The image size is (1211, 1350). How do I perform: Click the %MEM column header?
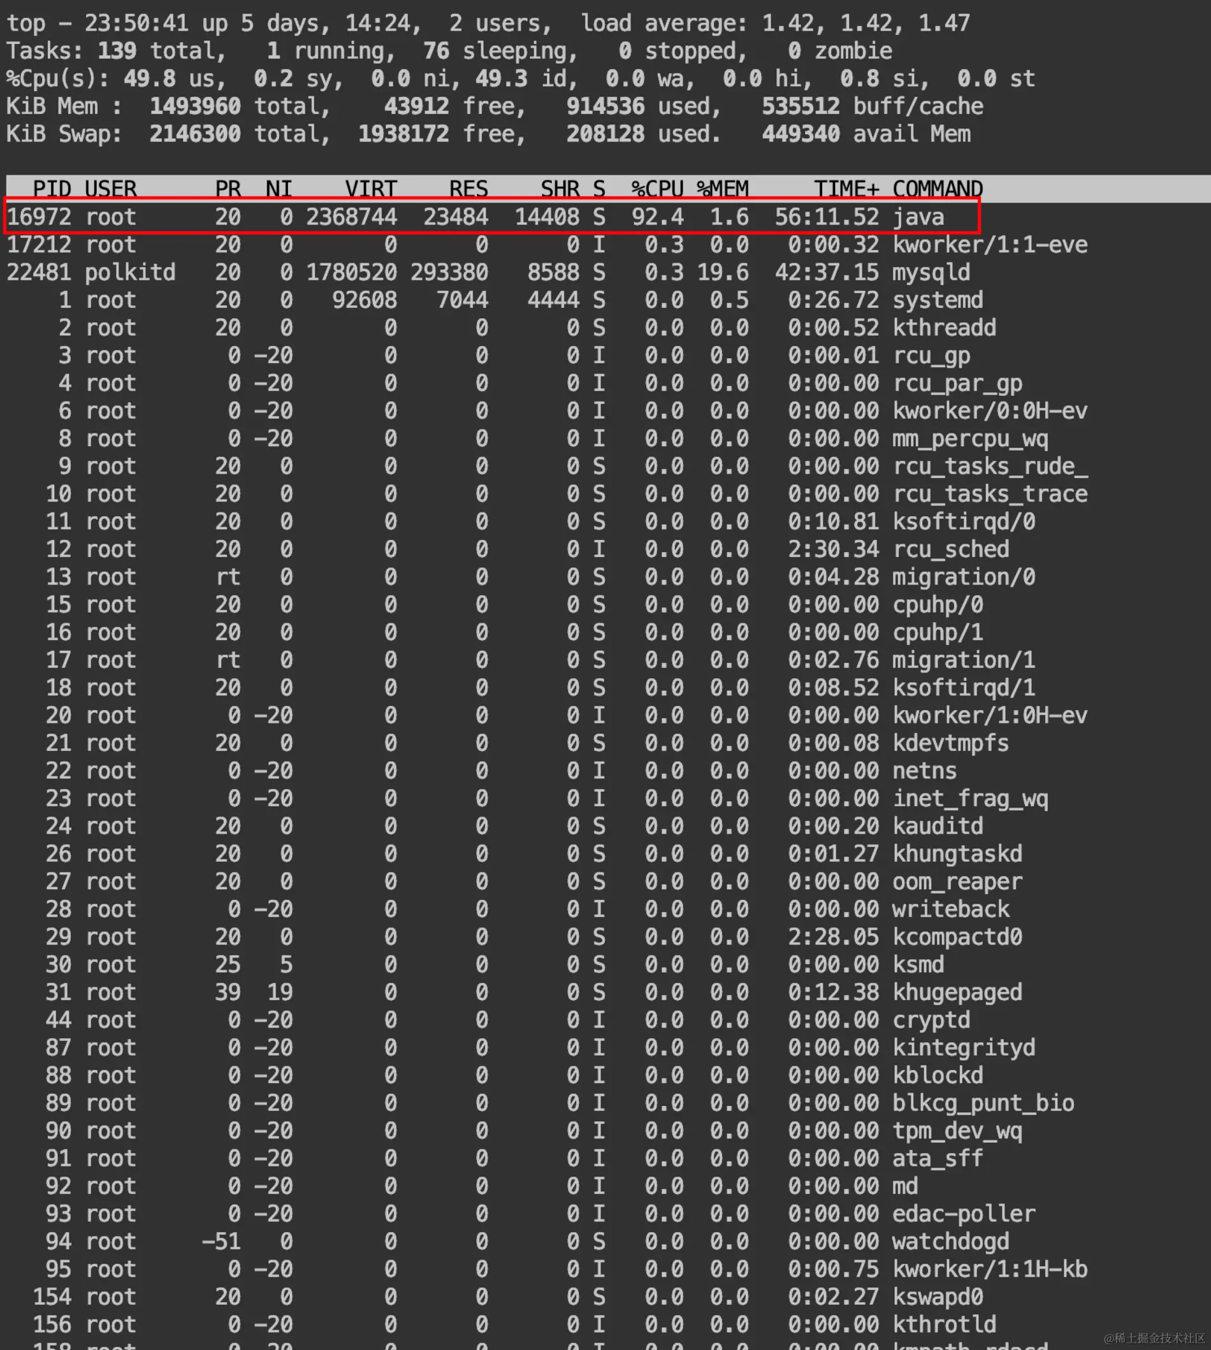[x=723, y=189]
